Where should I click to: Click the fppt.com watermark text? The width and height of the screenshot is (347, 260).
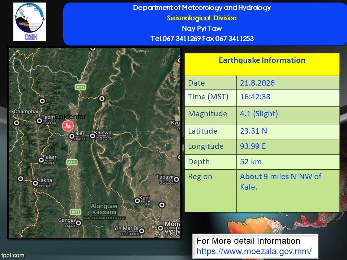(13, 255)
